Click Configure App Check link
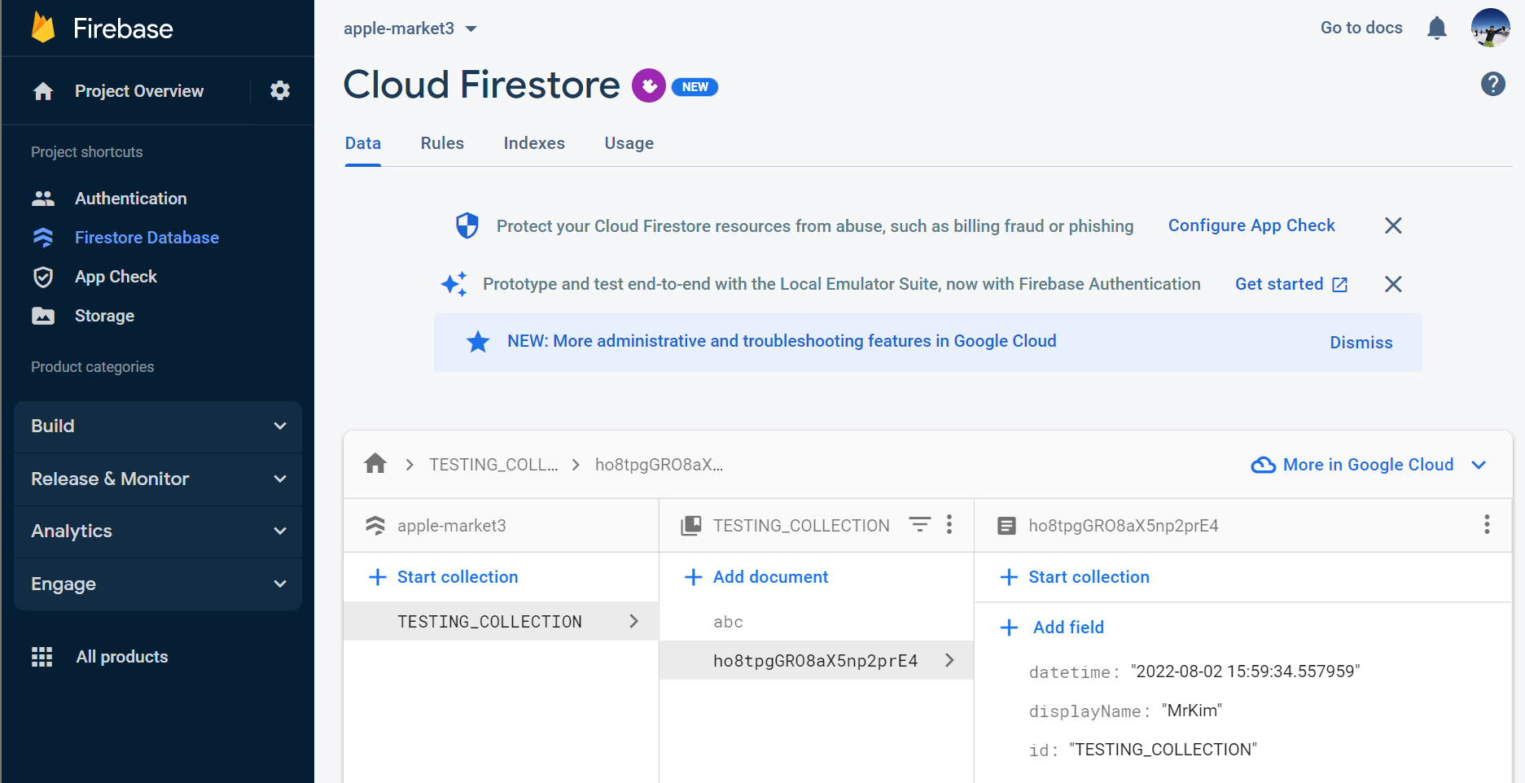 [x=1251, y=225]
